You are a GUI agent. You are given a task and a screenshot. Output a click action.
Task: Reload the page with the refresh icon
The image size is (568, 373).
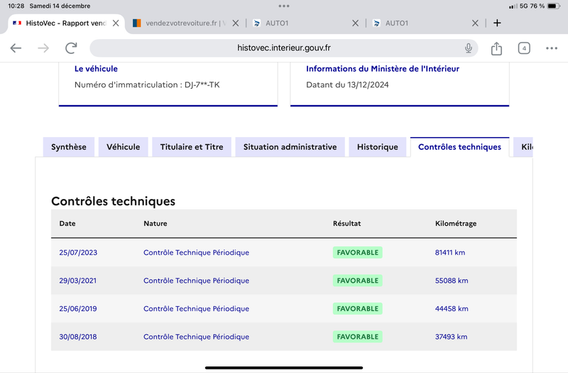point(71,48)
